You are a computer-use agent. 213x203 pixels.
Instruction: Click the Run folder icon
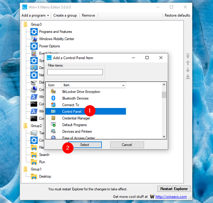click(x=34, y=162)
